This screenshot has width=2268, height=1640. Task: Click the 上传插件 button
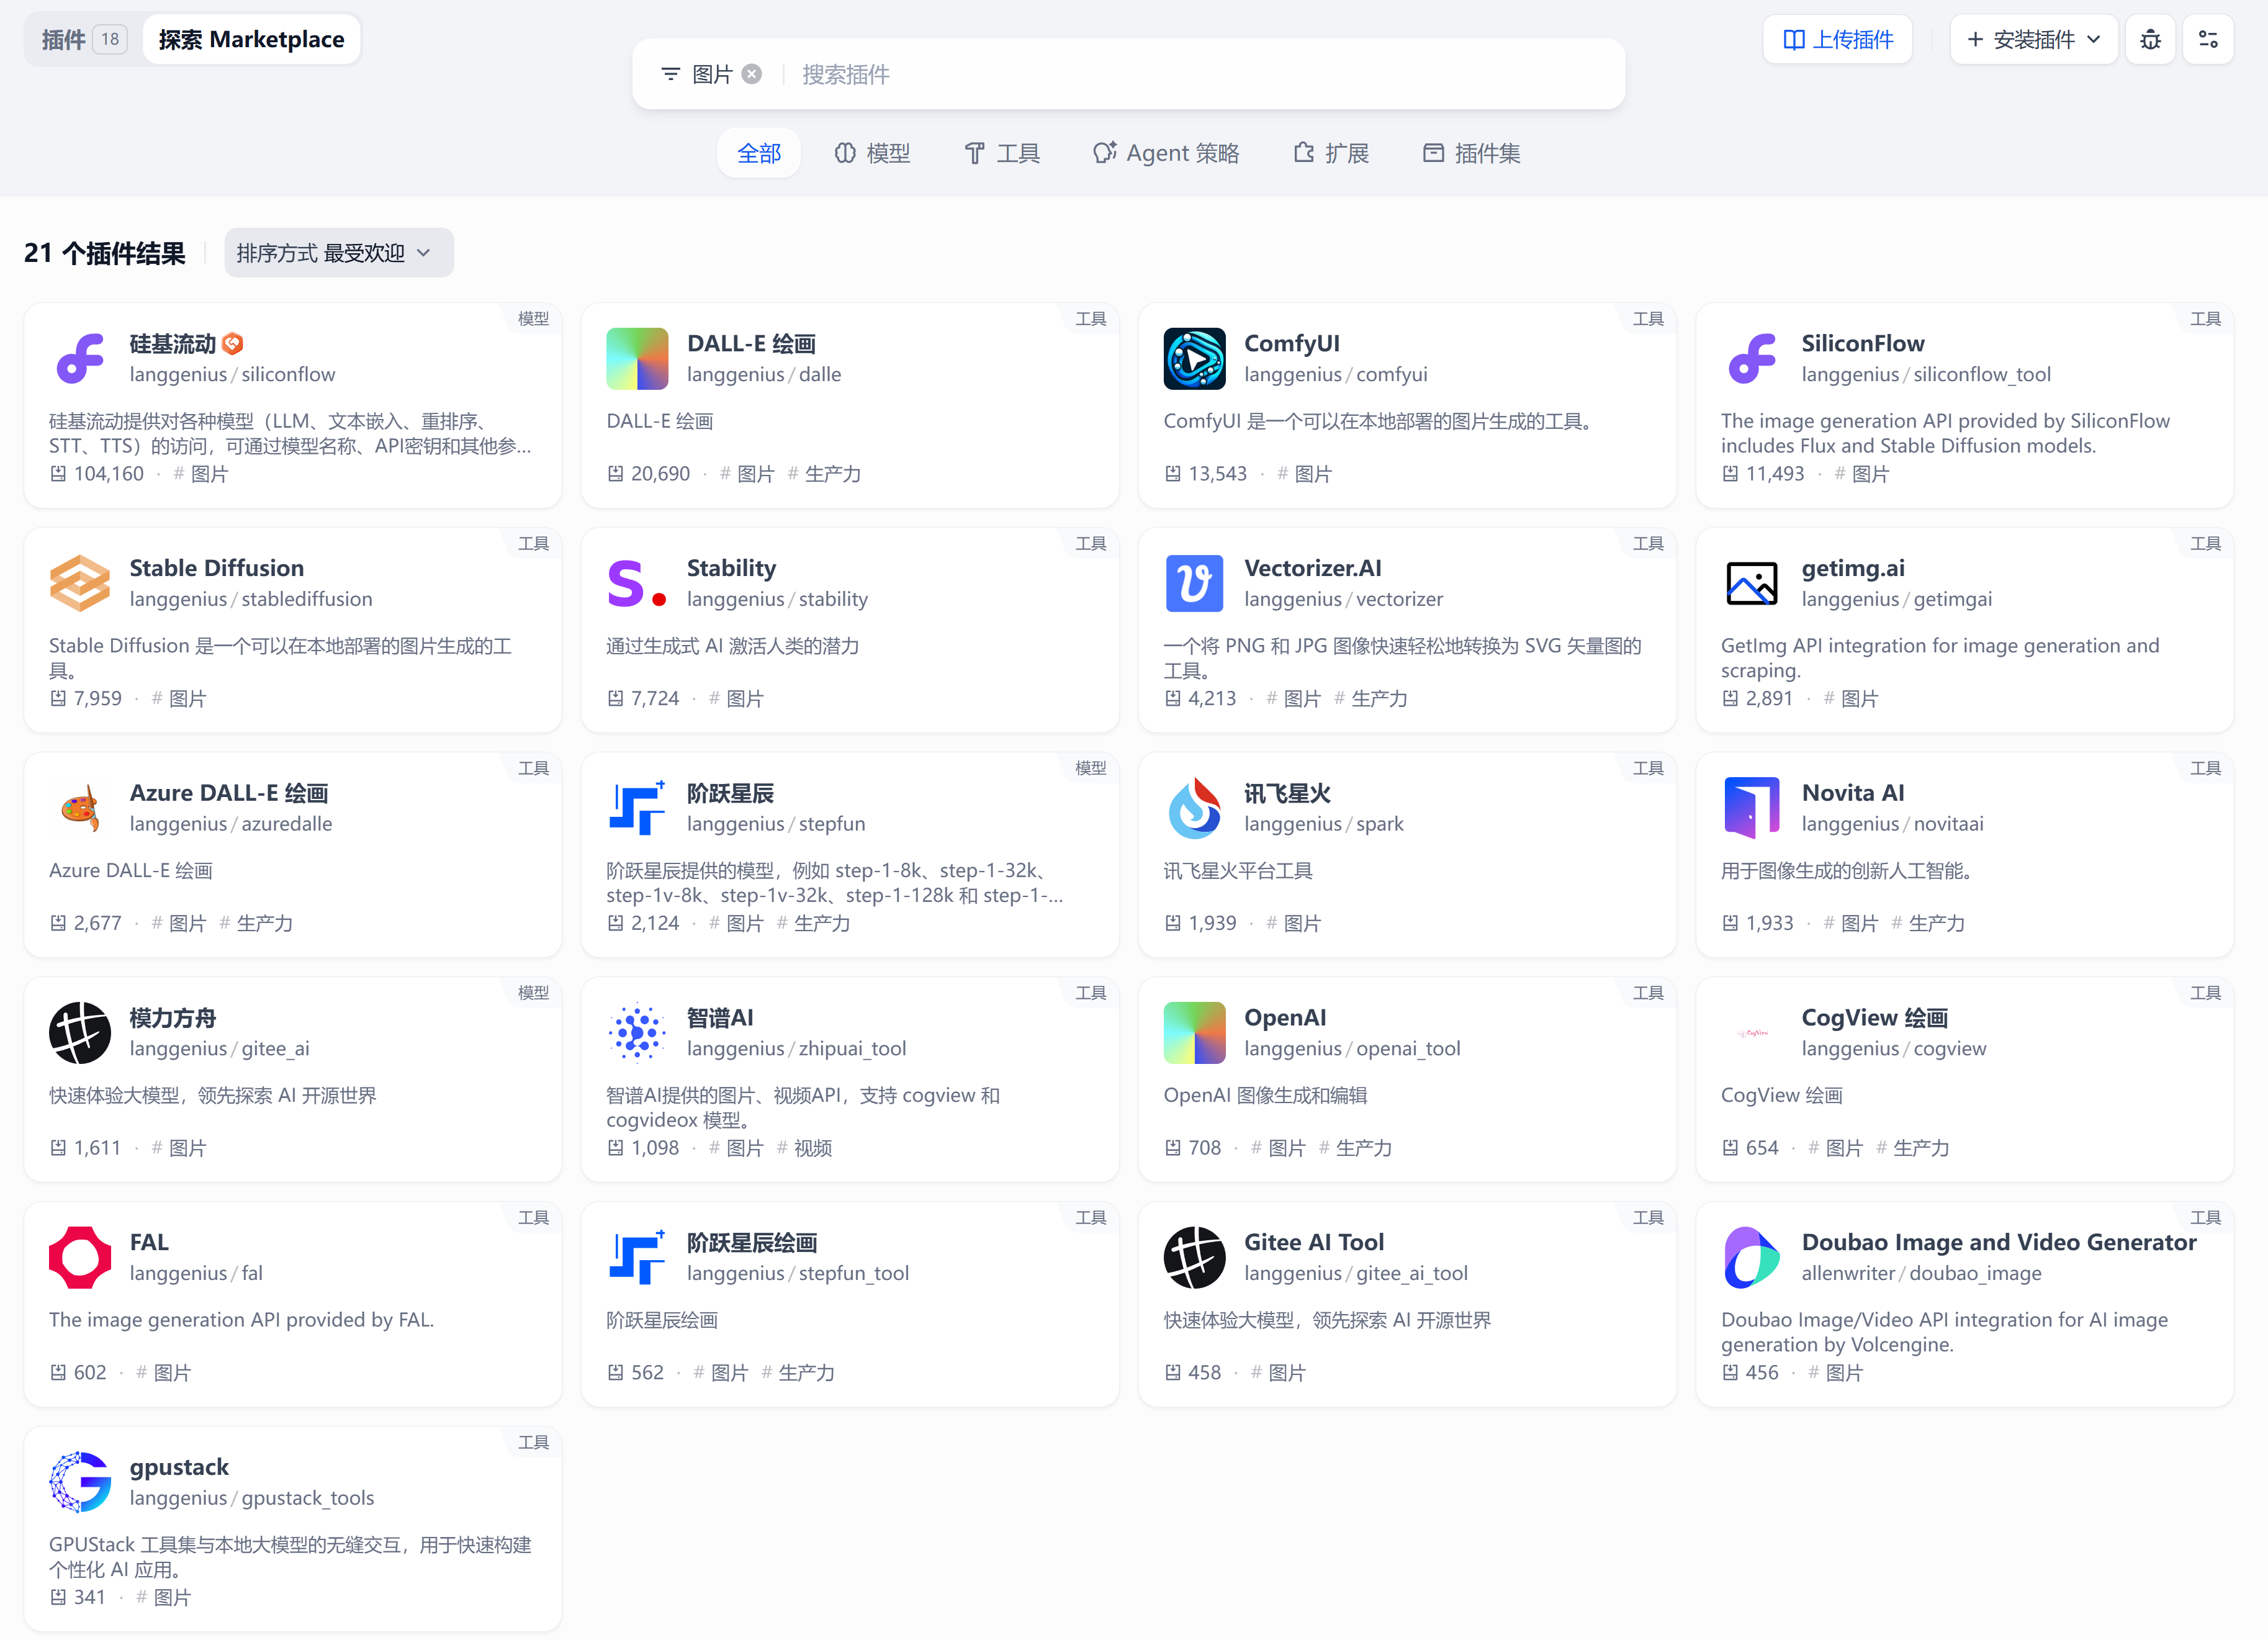tap(1837, 39)
